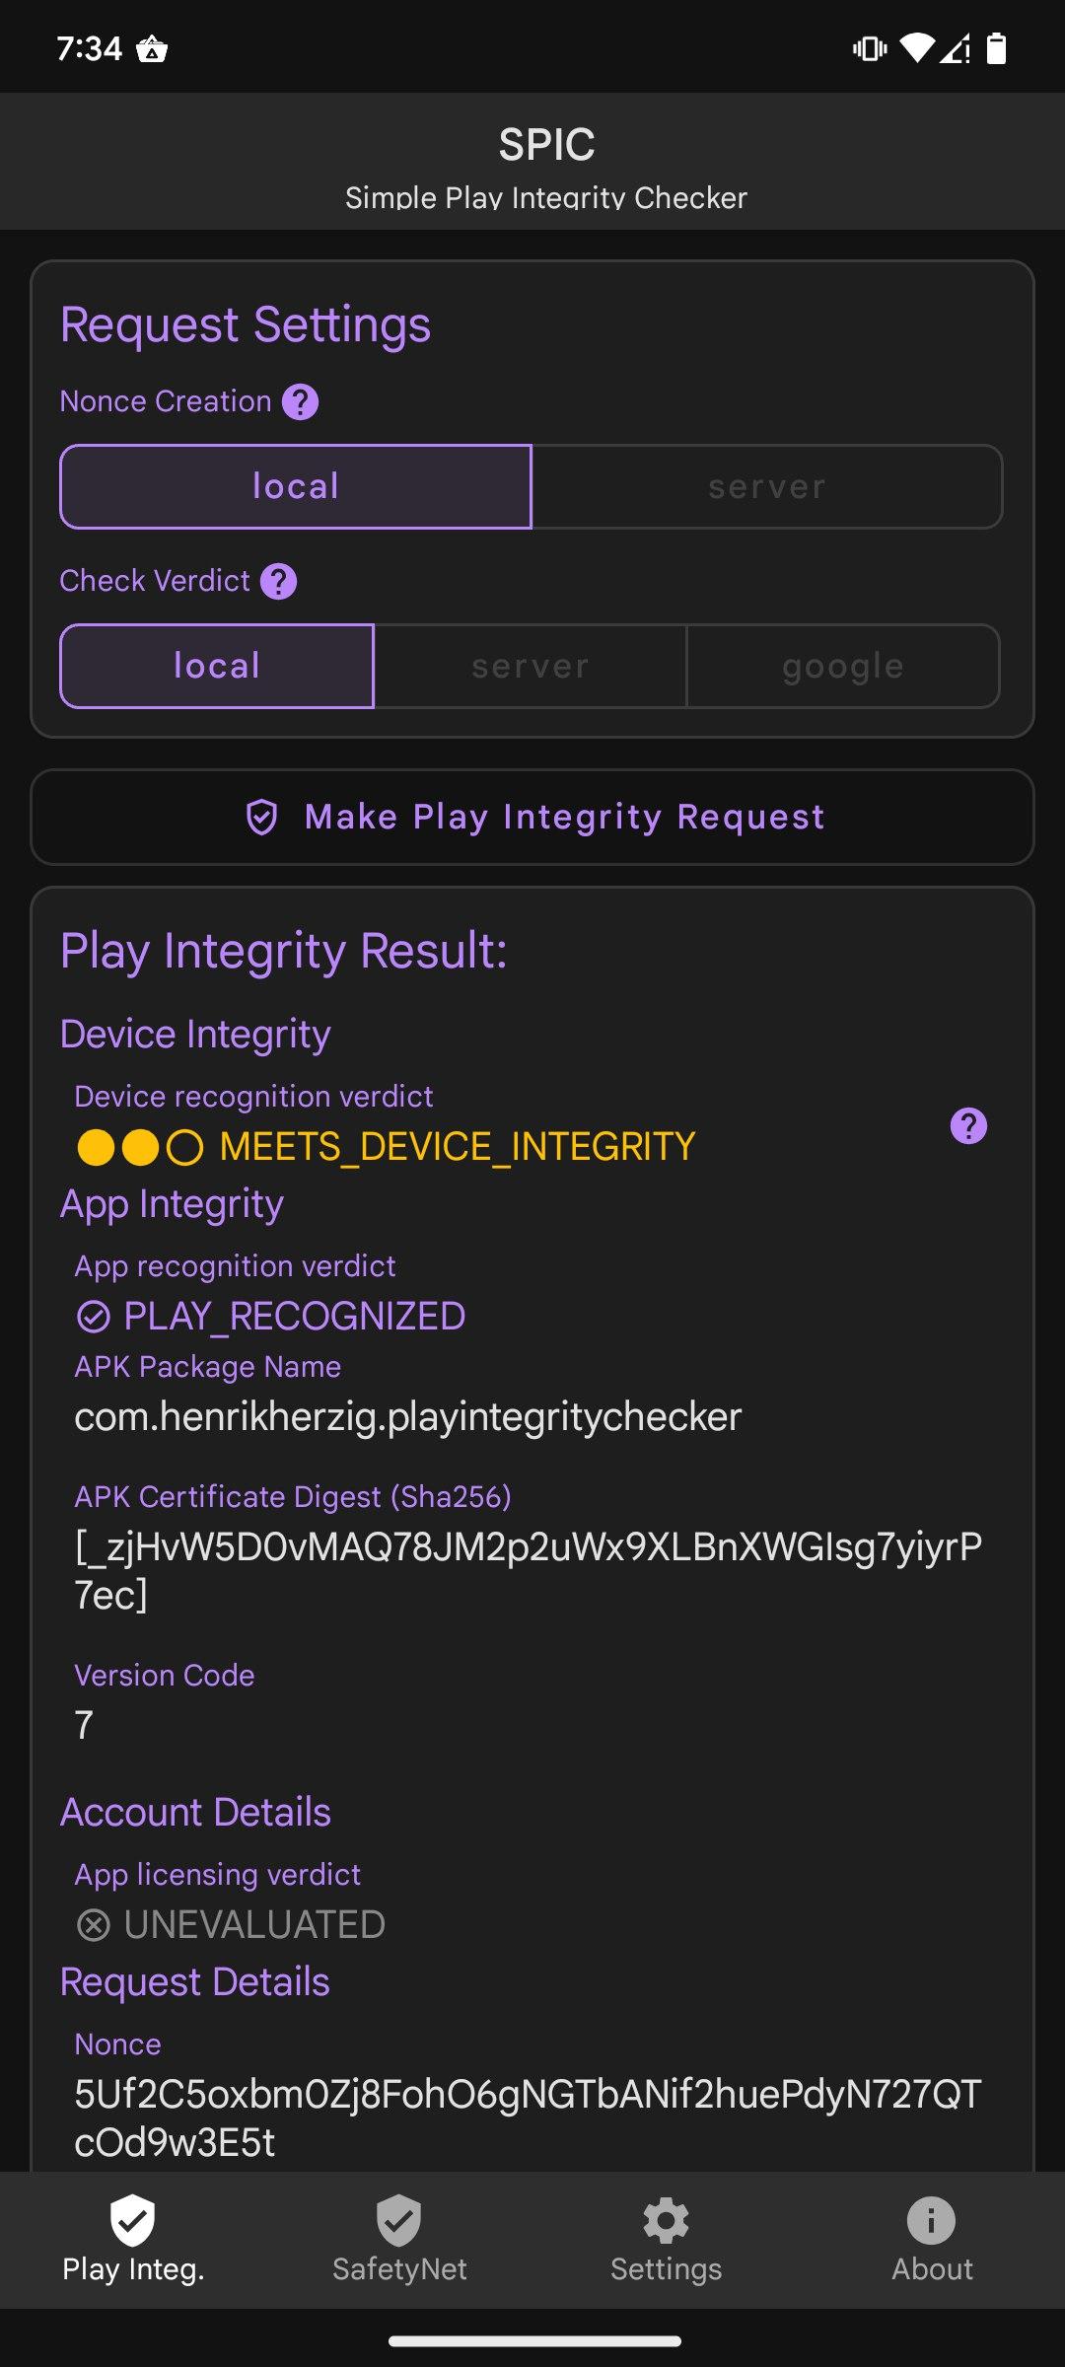Open the About tab
This screenshot has width=1065, height=2367.
coord(932,2240)
